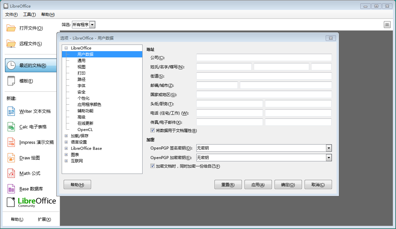Screen dimensions: 396x229
Task: Click the Draw 绘图 icon
Action: pyautogui.click(x=11, y=158)
